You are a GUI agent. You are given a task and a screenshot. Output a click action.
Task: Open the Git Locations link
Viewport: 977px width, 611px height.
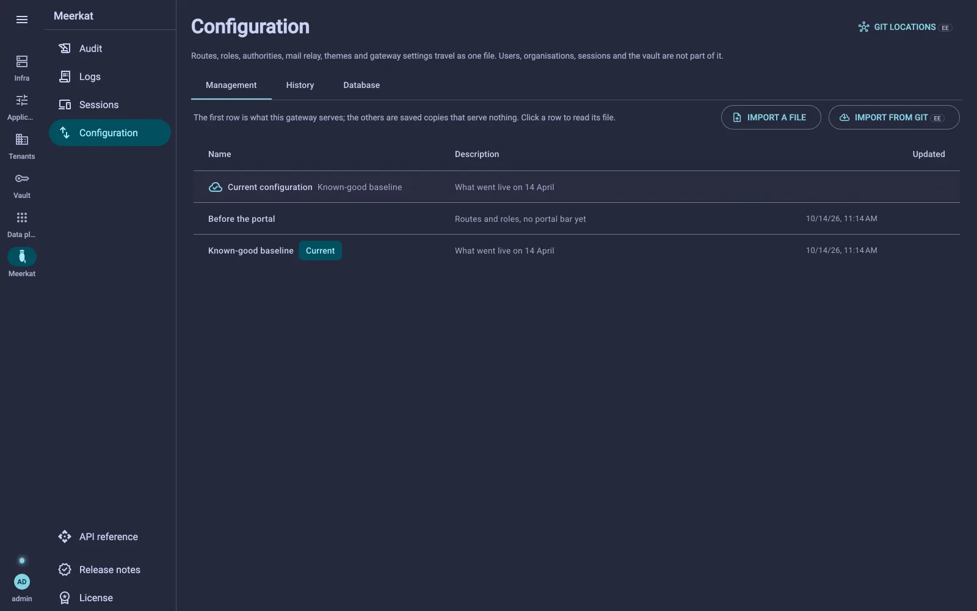pyautogui.click(x=905, y=27)
